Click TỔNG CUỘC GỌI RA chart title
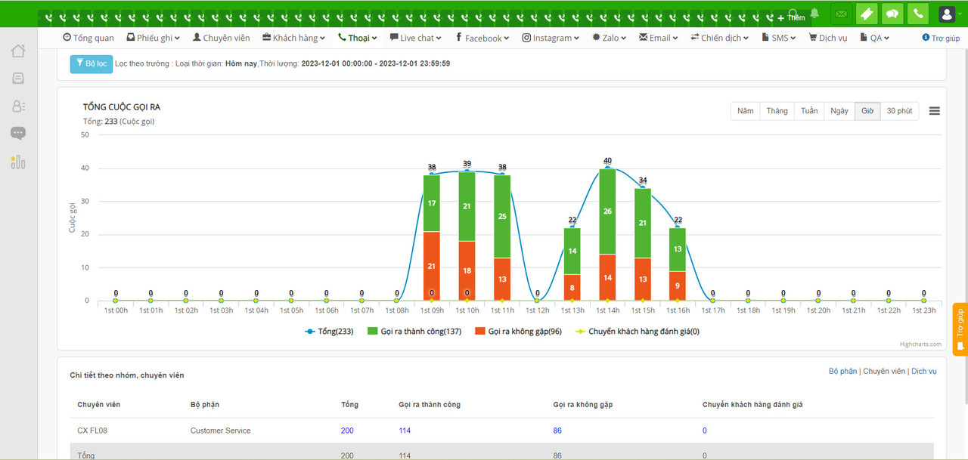 click(122, 107)
